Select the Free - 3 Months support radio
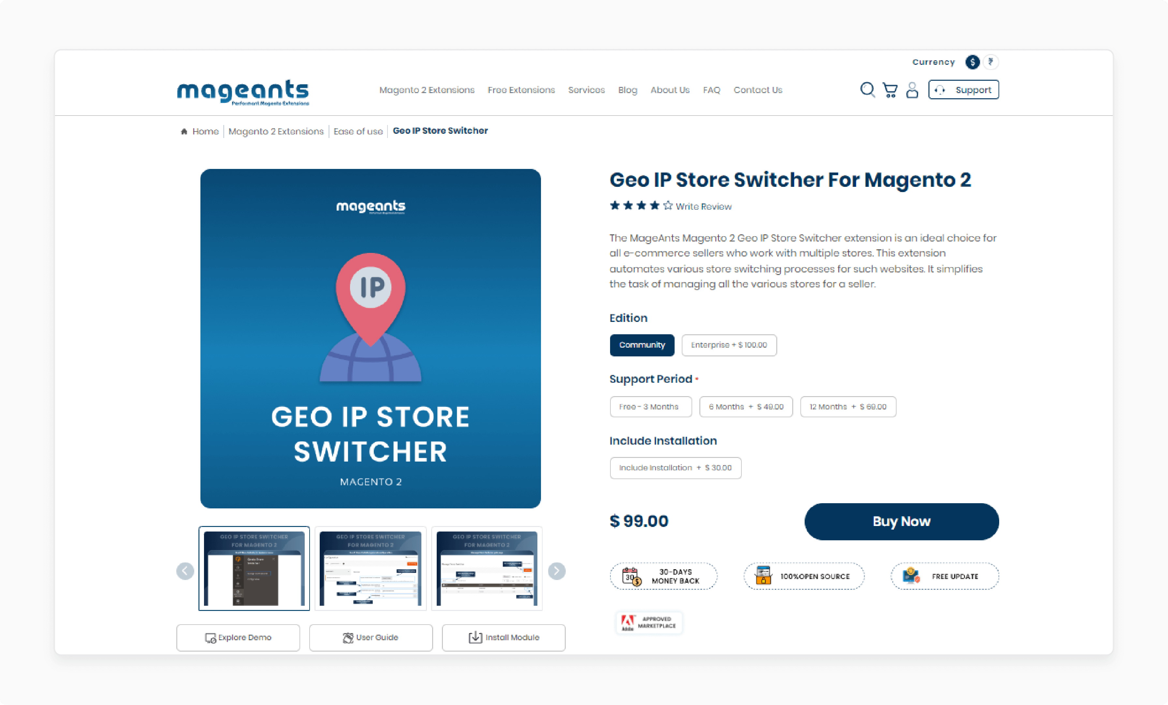The image size is (1168, 705). point(649,407)
